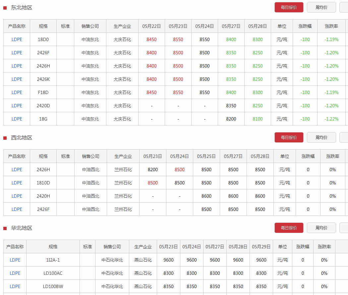
Task: Open LDPE link in the 18D0 row
Action: click(17, 39)
